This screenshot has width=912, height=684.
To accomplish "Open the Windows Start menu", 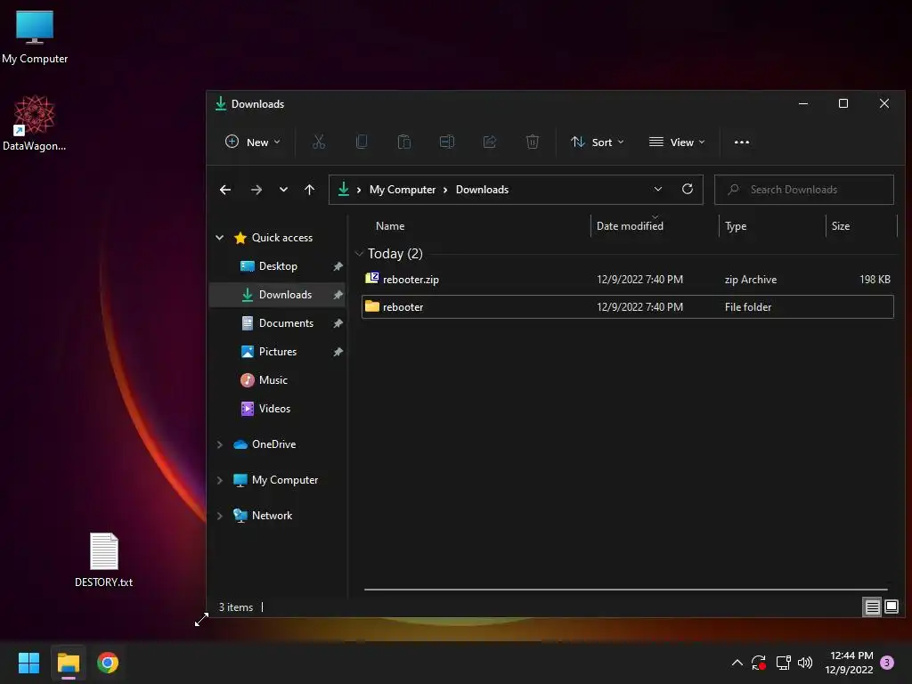I will 28,663.
